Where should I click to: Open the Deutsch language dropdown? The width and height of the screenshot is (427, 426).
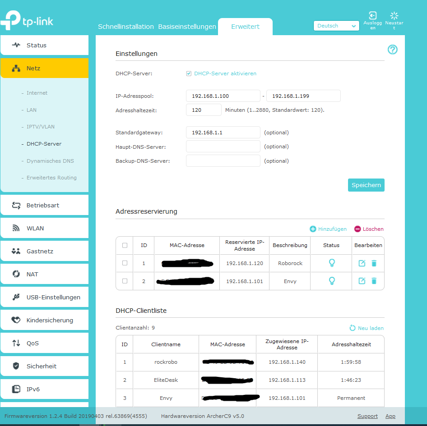coord(336,26)
